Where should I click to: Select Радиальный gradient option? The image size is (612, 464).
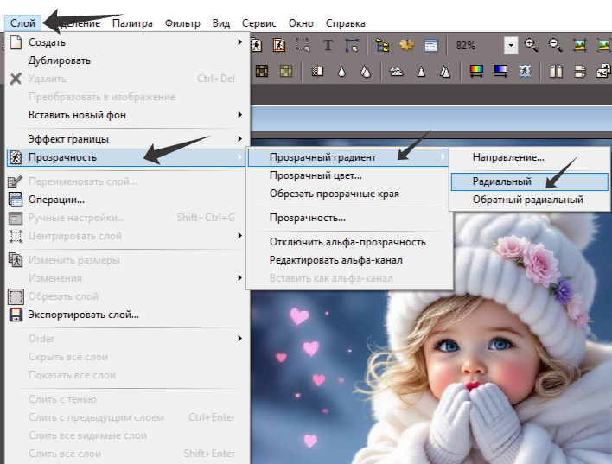[502, 181]
